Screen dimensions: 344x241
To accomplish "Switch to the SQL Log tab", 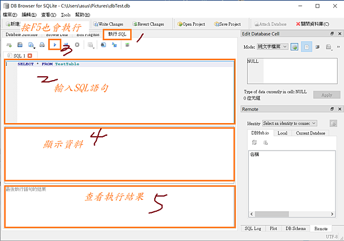I will (x=253, y=228).
